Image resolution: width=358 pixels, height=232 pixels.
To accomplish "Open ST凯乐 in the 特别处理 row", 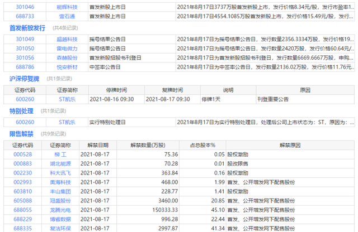I will 67,122.
